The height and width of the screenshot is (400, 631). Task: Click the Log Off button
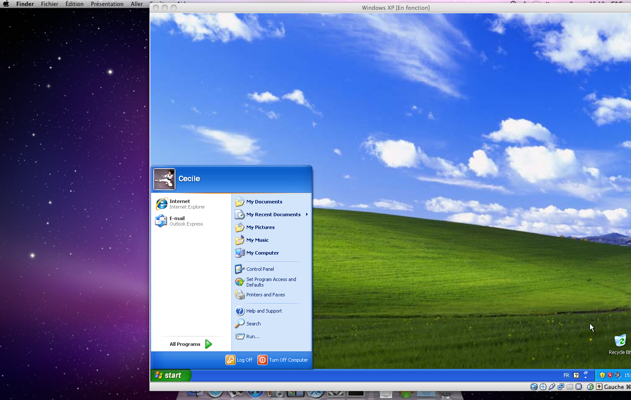[x=239, y=360]
